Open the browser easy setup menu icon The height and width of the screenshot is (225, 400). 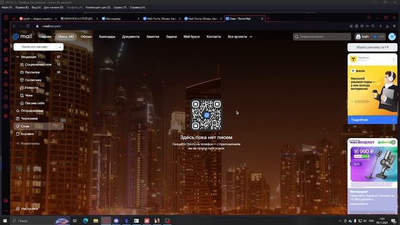(x=394, y=26)
